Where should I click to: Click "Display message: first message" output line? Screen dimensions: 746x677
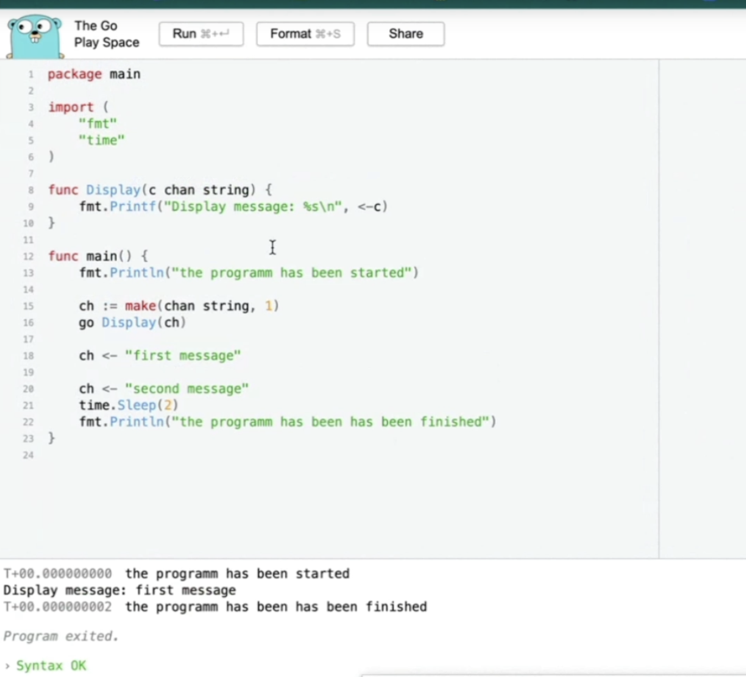[x=119, y=590]
